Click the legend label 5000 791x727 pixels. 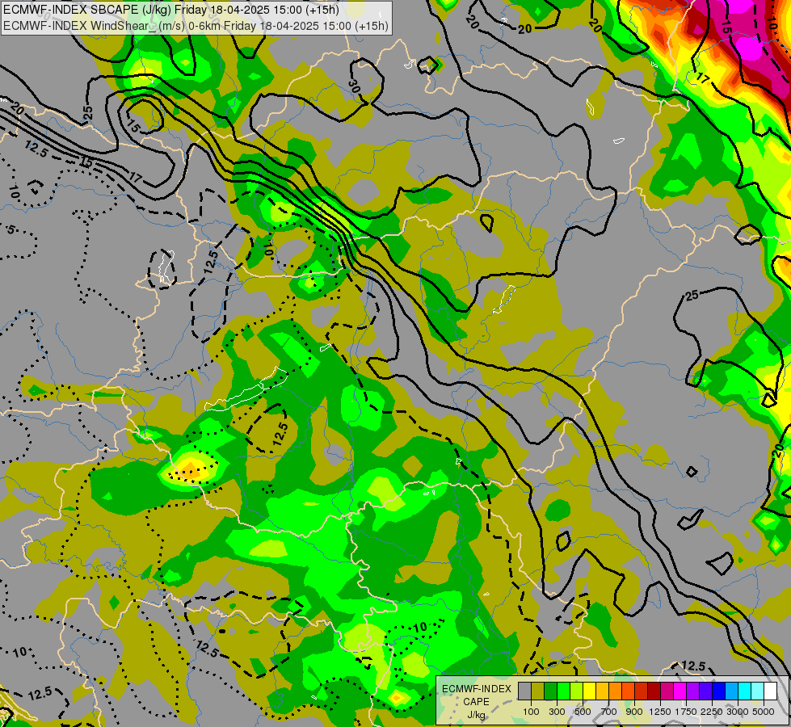764,712
